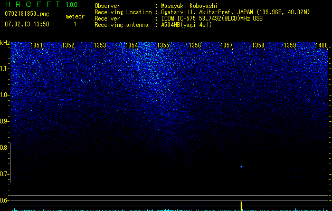Select the meteor count value 1
Screen dimensions: 332x211
point(75,24)
